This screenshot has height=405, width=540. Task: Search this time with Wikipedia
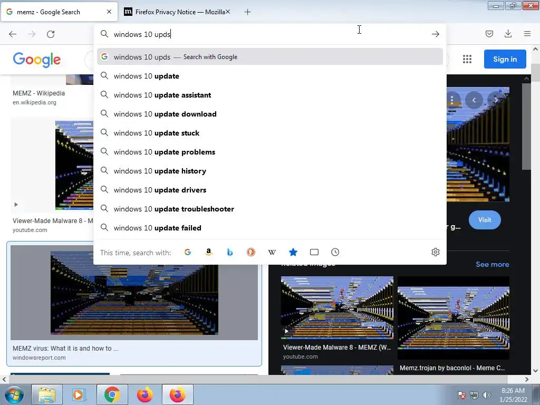click(272, 253)
